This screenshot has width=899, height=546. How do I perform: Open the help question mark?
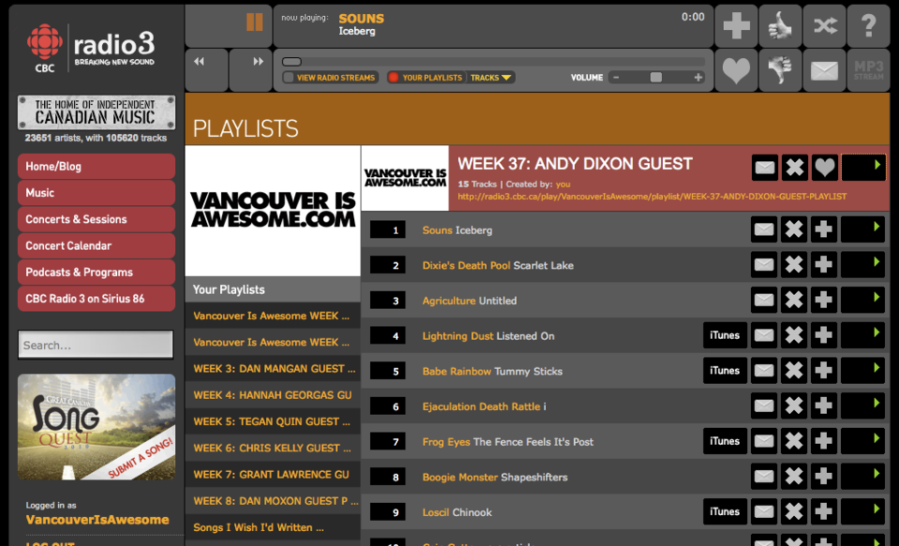pyautogui.click(x=869, y=26)
